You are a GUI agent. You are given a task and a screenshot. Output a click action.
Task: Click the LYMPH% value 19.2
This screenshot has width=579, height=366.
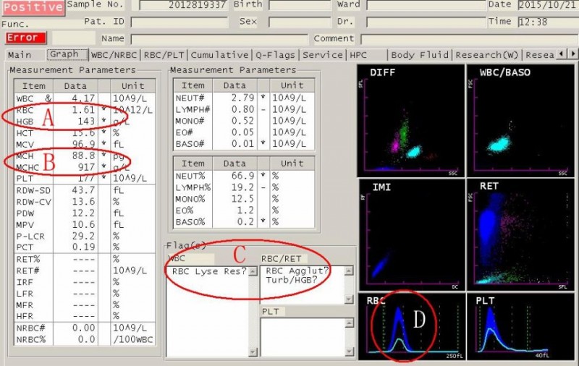click(x=242, y=187)
